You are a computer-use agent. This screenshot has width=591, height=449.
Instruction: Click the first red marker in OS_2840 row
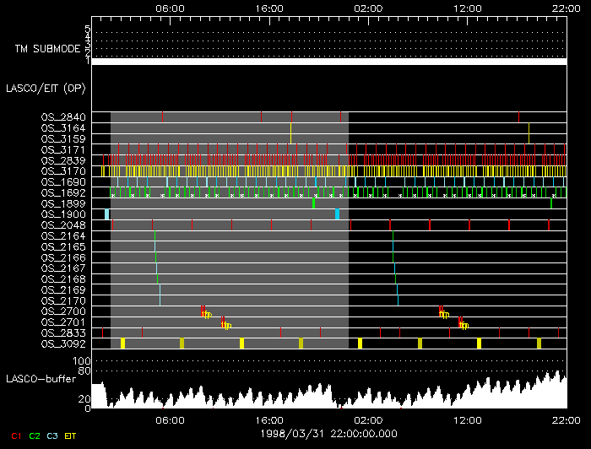click(162, 116)
